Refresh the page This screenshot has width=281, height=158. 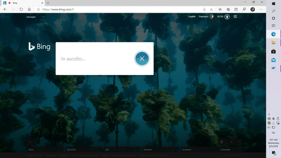pyautogui.click(x=21, y=9)
